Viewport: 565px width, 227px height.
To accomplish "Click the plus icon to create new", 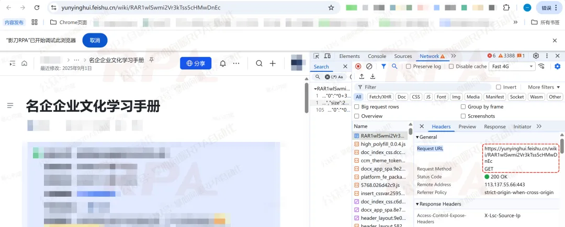I will 273,64.
